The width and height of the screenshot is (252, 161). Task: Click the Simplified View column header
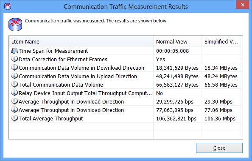point(221,41)
